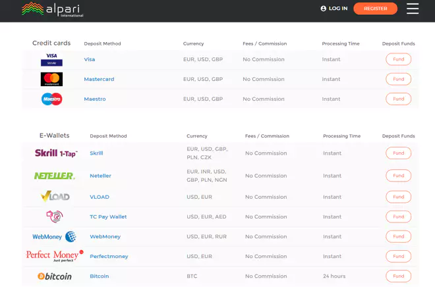The image size is (435, 287).
Task: Click the Neteller logo
Action: (54, 176)
